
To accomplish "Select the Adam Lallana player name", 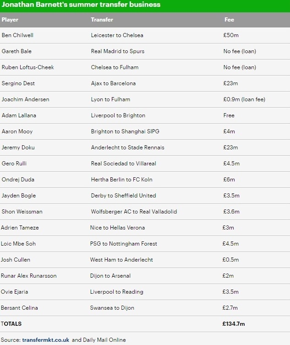I will pyautogui.click(x=19, y=115).
